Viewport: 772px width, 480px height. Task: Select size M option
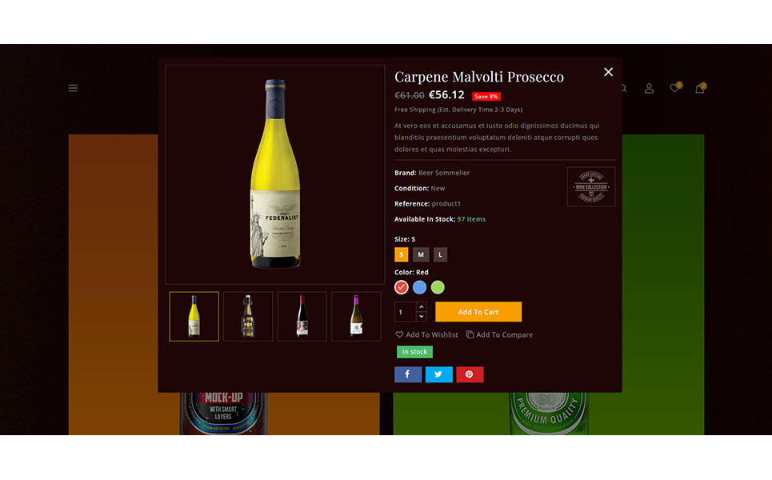421,254
